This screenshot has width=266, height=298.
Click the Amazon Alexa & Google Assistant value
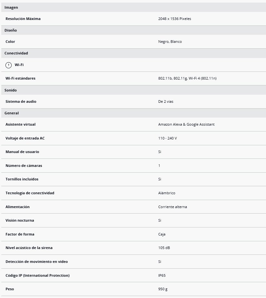pos(186,124)
